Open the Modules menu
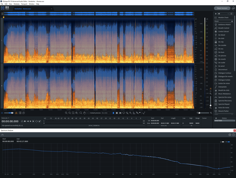This screenshot has height=178, width=236. [x=17, y=4]
